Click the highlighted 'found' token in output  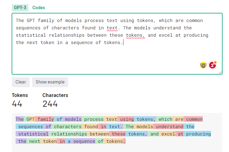pyautogui.click(x=90, y=127)
